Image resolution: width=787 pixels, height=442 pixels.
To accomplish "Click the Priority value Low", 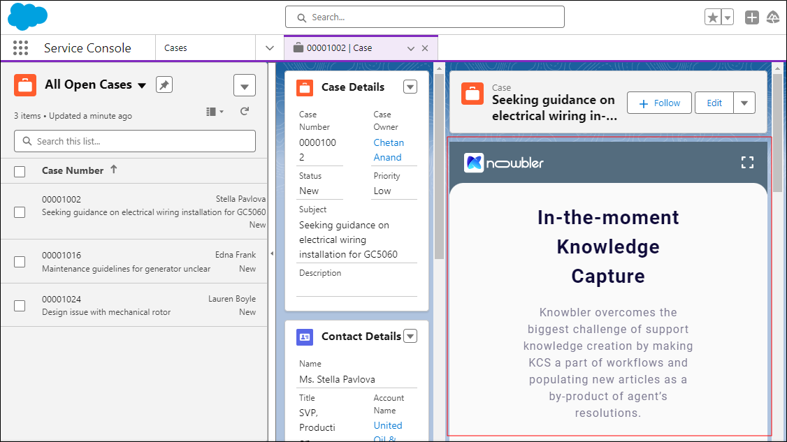I will click(382, 191).
